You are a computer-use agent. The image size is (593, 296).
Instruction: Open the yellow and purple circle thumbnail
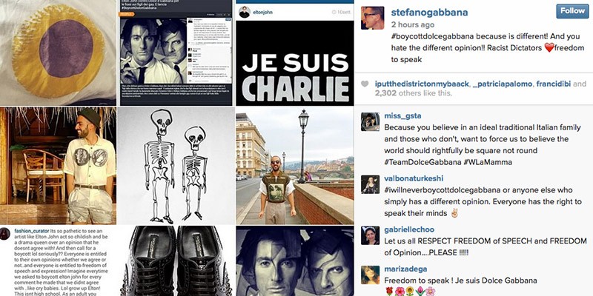[58, 53]
